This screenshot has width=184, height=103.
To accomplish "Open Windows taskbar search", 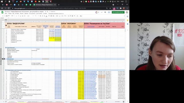I will [x=5, y=1].
